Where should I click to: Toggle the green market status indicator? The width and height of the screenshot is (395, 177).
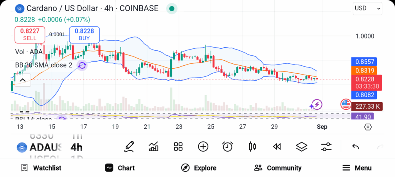(x=172, y=8)
